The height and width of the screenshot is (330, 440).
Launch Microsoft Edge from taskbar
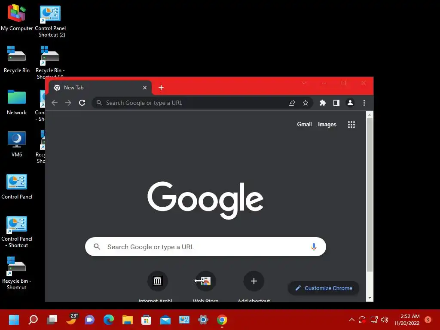point(109,320)
